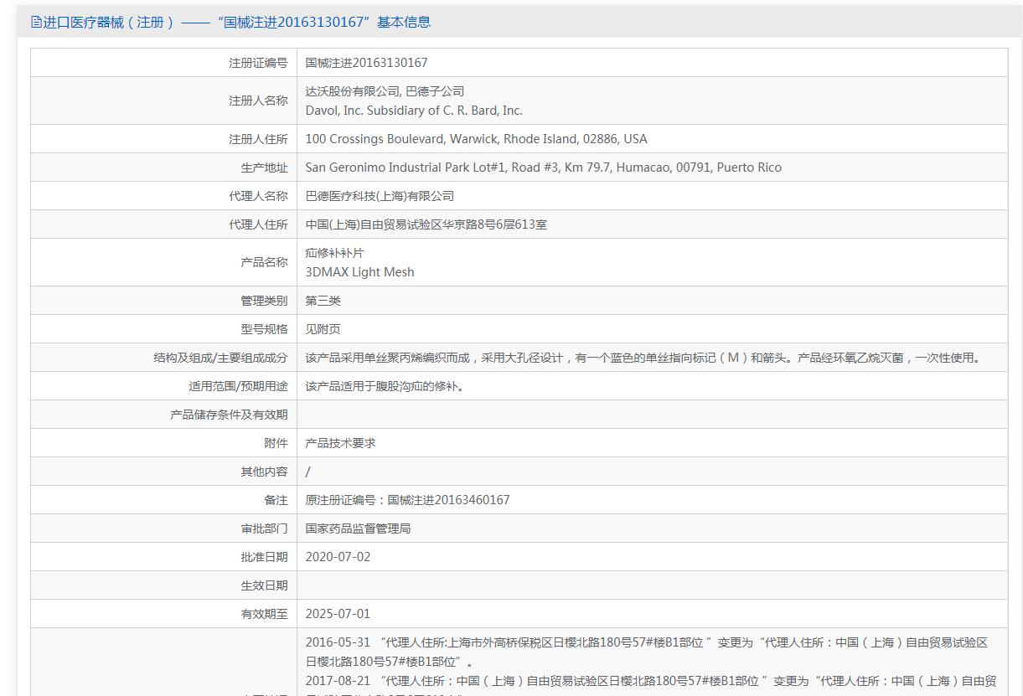Select San Geronimo Industrial Park production address
This screenshot has height=696, width=1023.
point(543,168)
